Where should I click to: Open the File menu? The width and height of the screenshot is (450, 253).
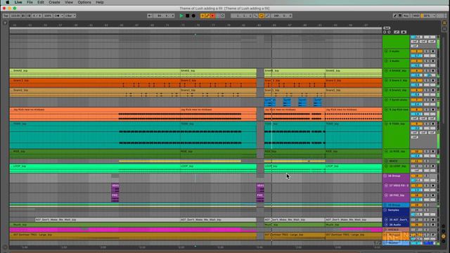coord(30,2)
